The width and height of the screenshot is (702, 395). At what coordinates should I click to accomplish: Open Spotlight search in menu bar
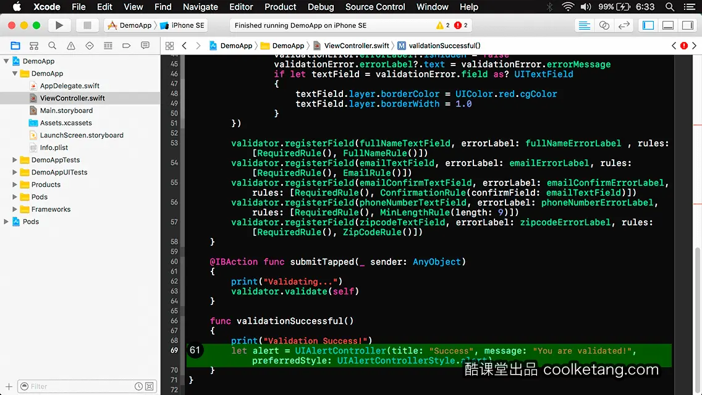pos(670,7)
